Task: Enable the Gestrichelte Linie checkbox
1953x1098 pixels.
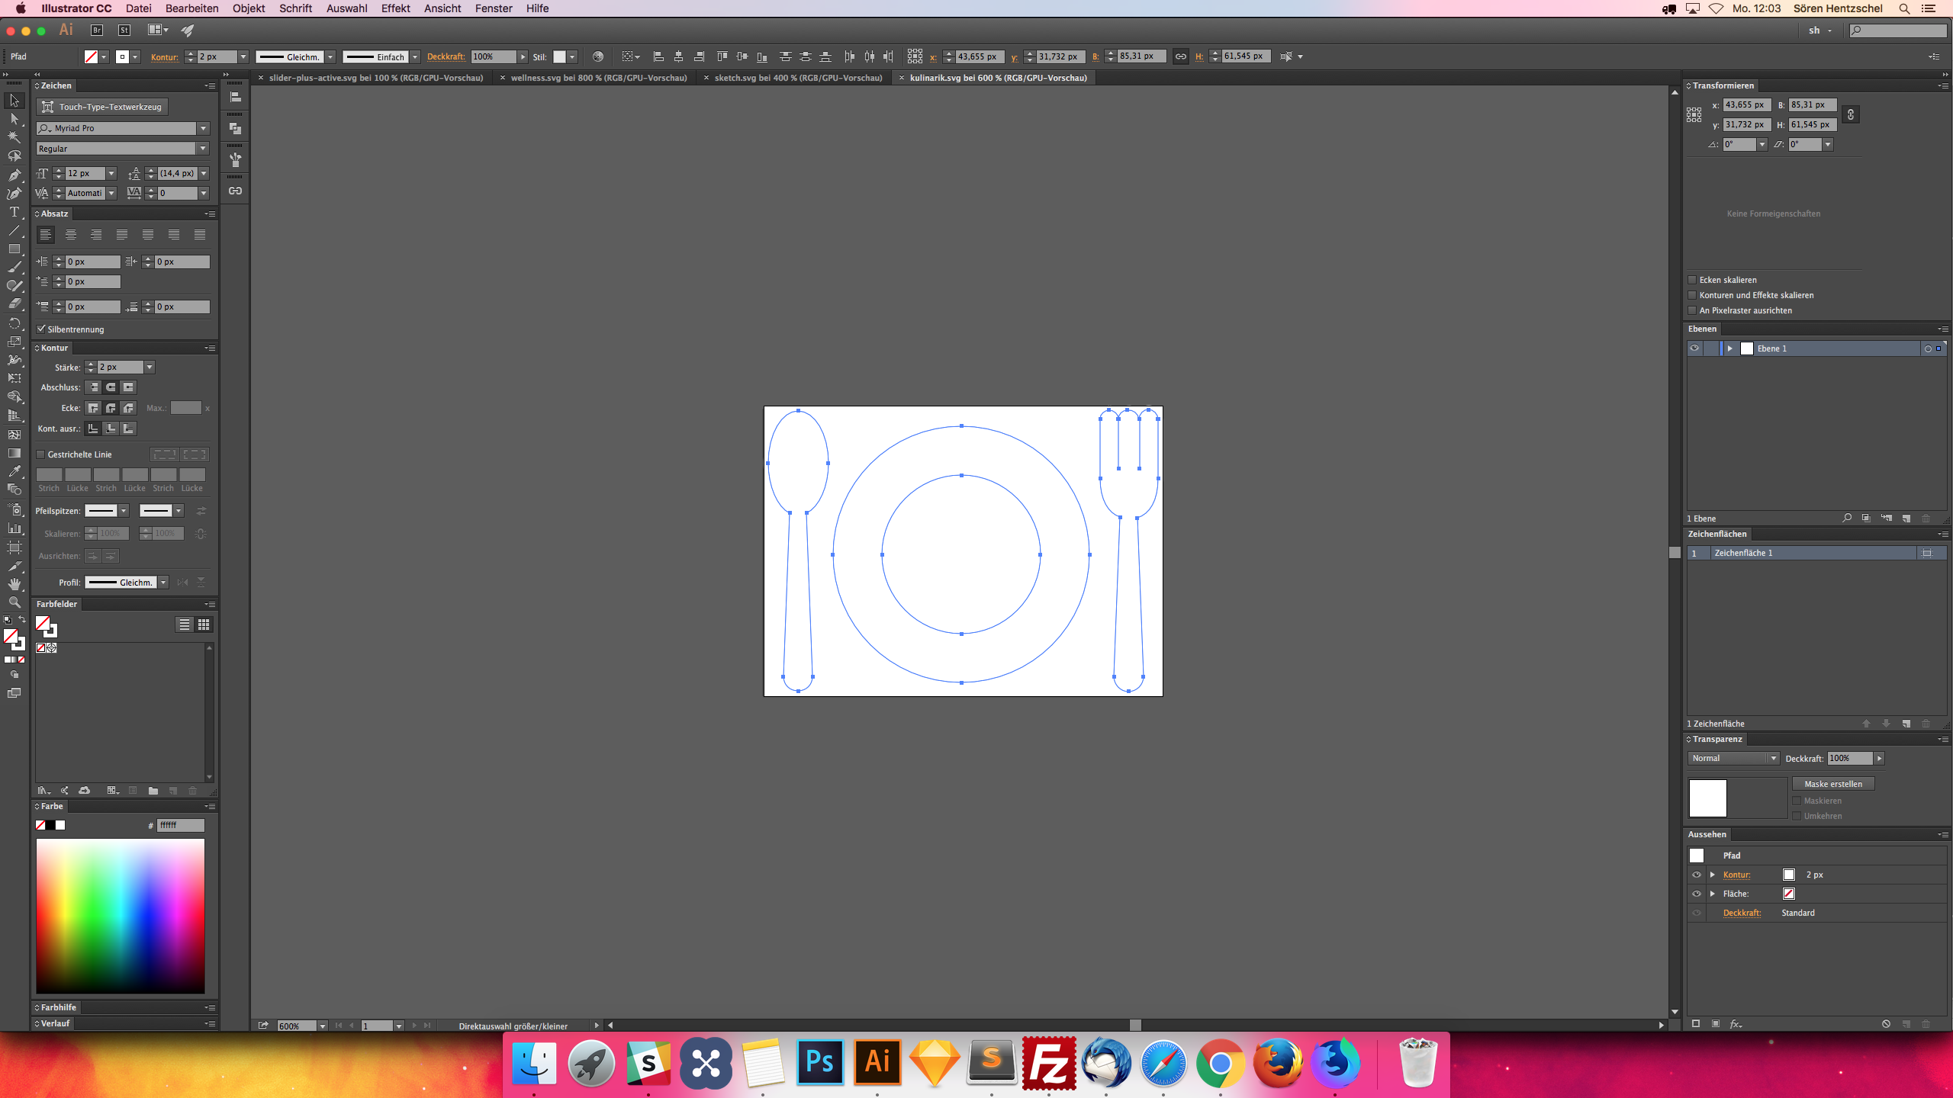Action: click(x=41, y=454)
